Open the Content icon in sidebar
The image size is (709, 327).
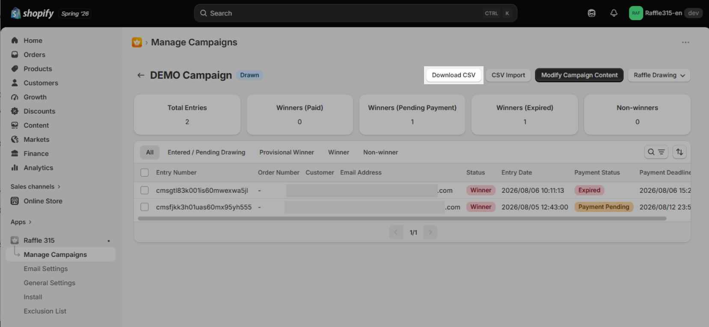pyautogui.click(x=15, y=125)
